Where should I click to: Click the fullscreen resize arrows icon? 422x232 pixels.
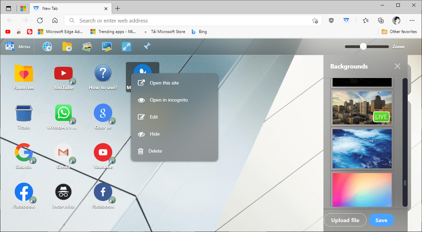(x=126, y=46)
